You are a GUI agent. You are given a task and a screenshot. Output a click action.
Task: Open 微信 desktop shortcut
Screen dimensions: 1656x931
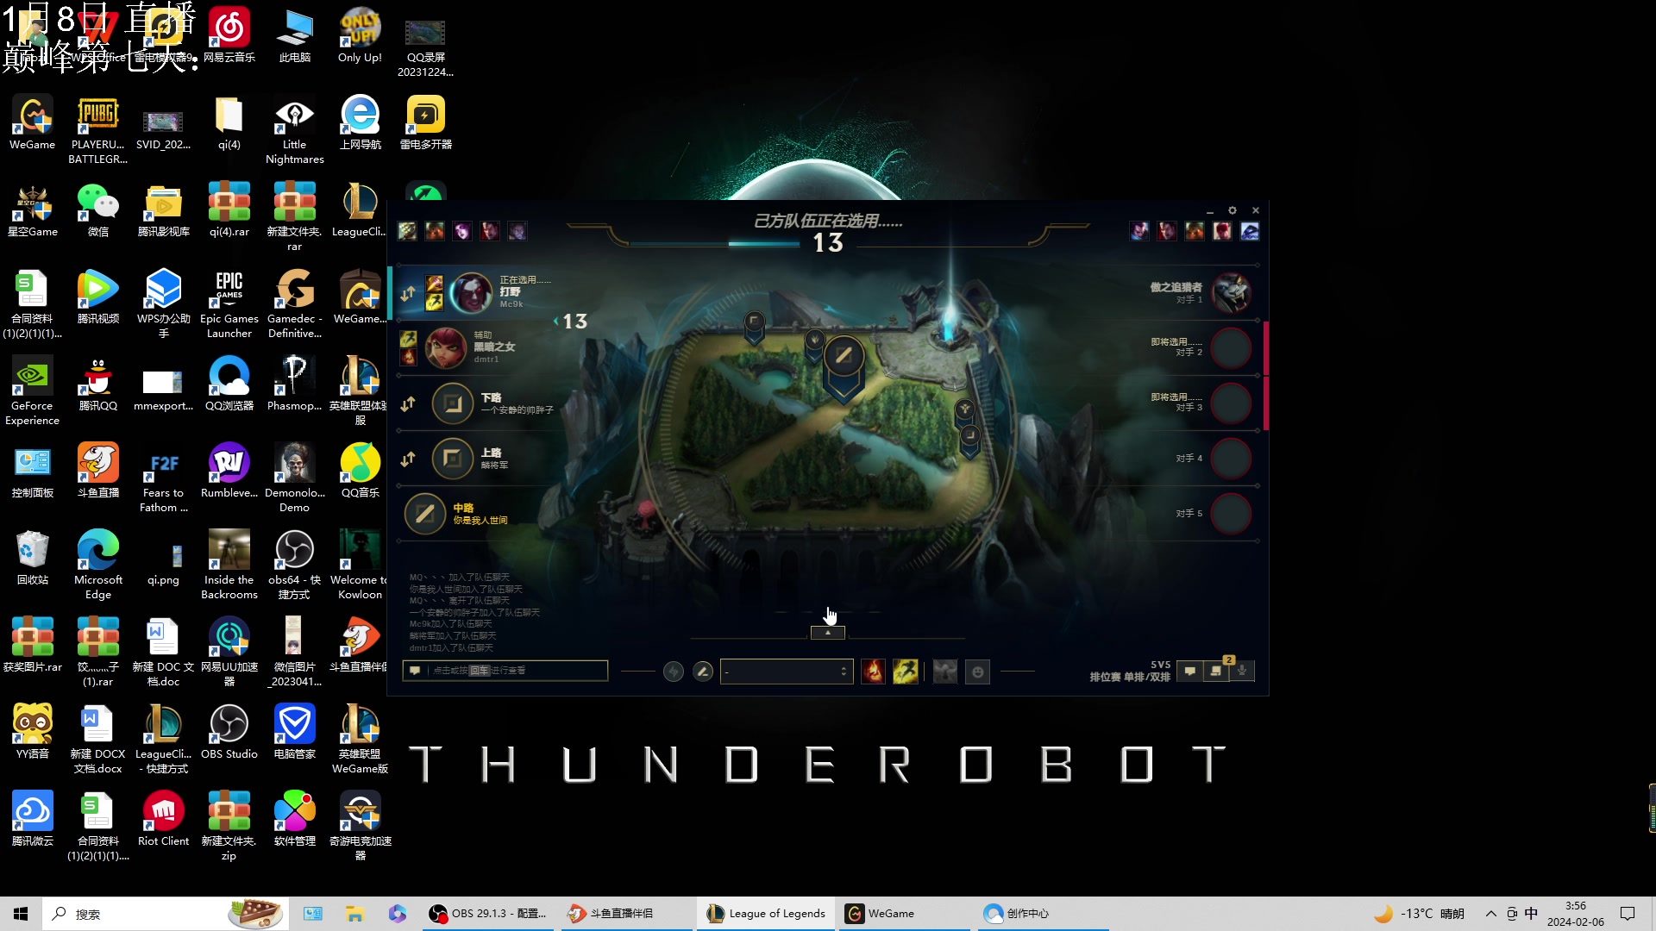[x=97, y=210]
